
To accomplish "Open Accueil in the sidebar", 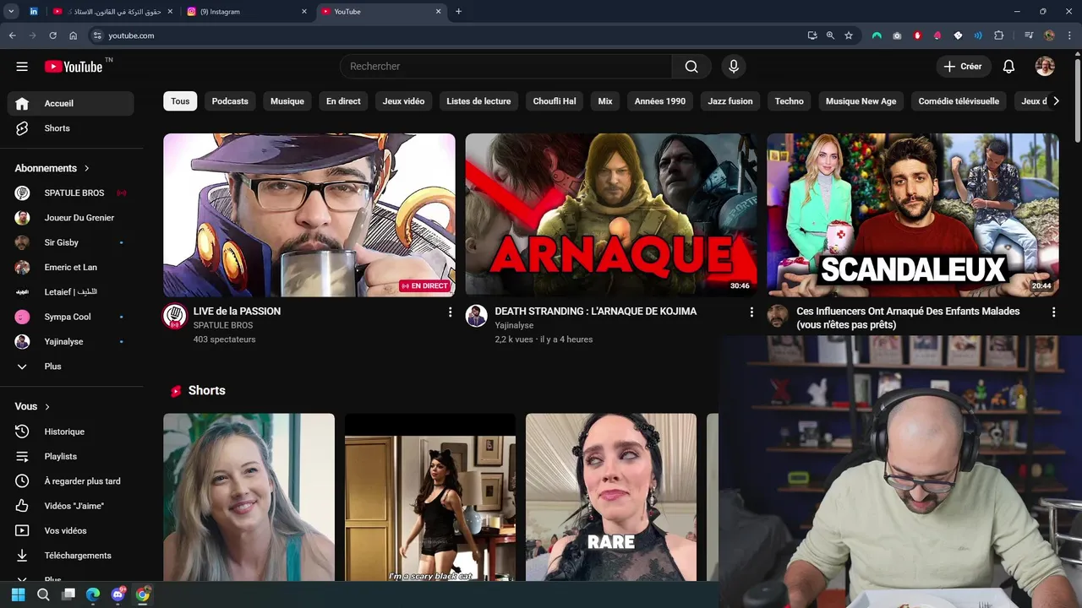I will pyautogui.click(x=70, y=103).
